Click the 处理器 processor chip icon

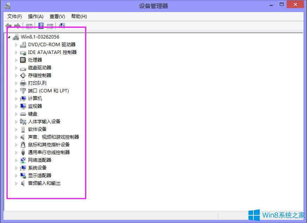[x=22, y=60]
